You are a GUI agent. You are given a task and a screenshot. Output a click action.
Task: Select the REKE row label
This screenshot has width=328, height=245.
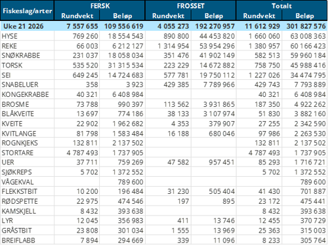point(9,46)
